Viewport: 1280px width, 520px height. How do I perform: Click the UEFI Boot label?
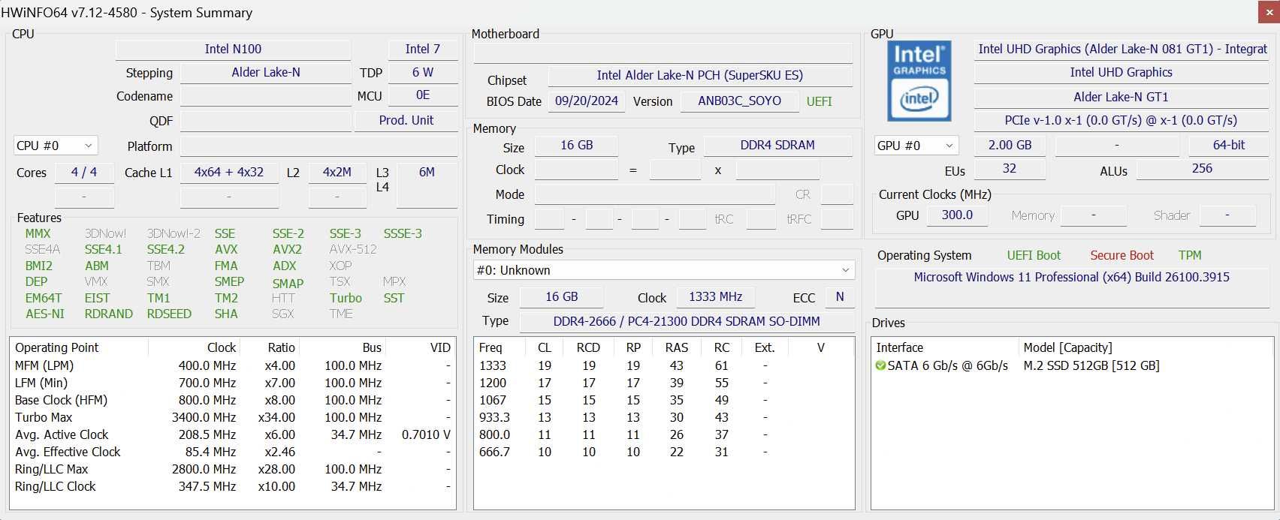[x=1034, y=255]
